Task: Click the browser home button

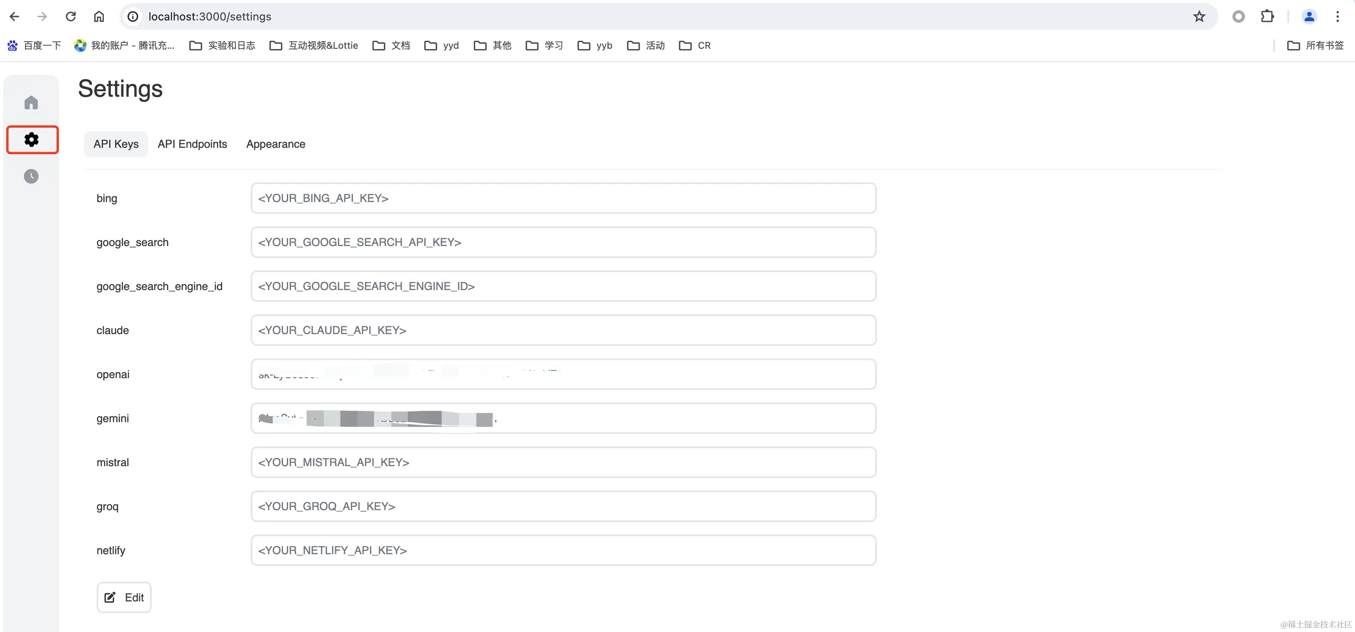Action: [x=99, y=16]
